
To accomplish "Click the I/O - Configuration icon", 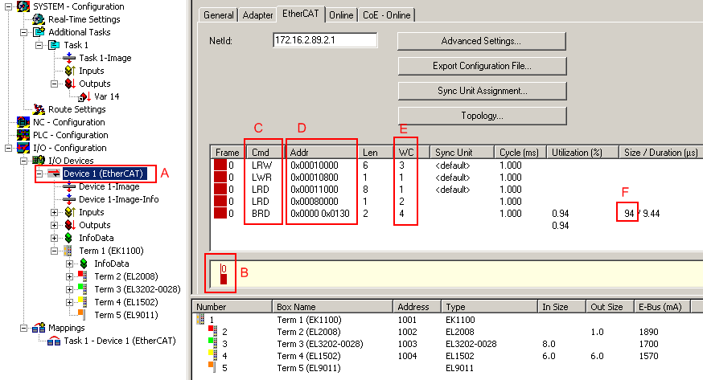I will tap(23, 148).
